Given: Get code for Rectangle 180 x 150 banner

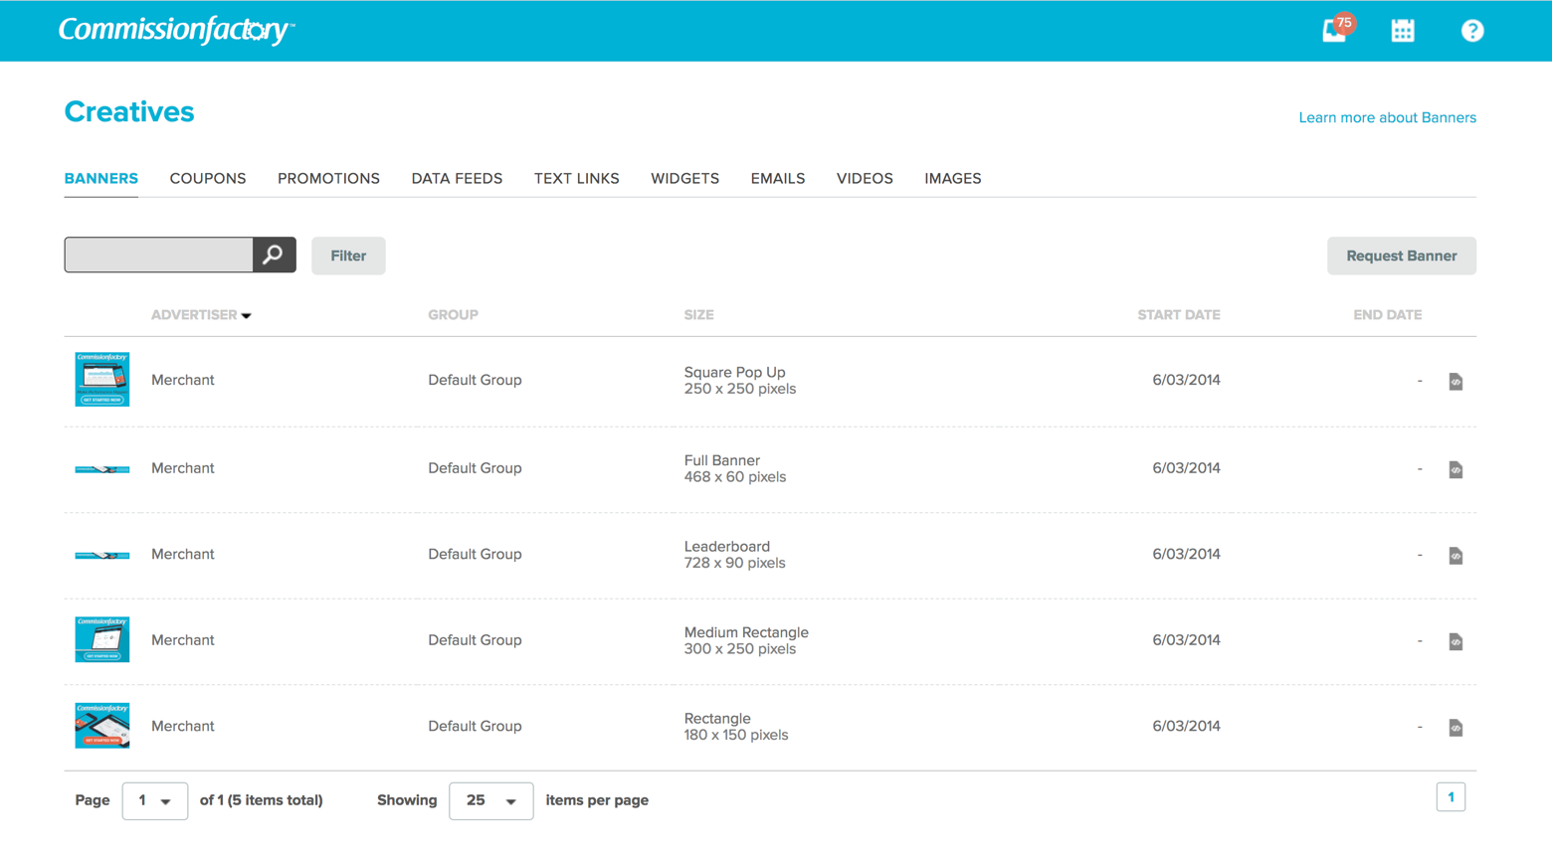Looking at the screenshot, I should [x=1455, y=728].
